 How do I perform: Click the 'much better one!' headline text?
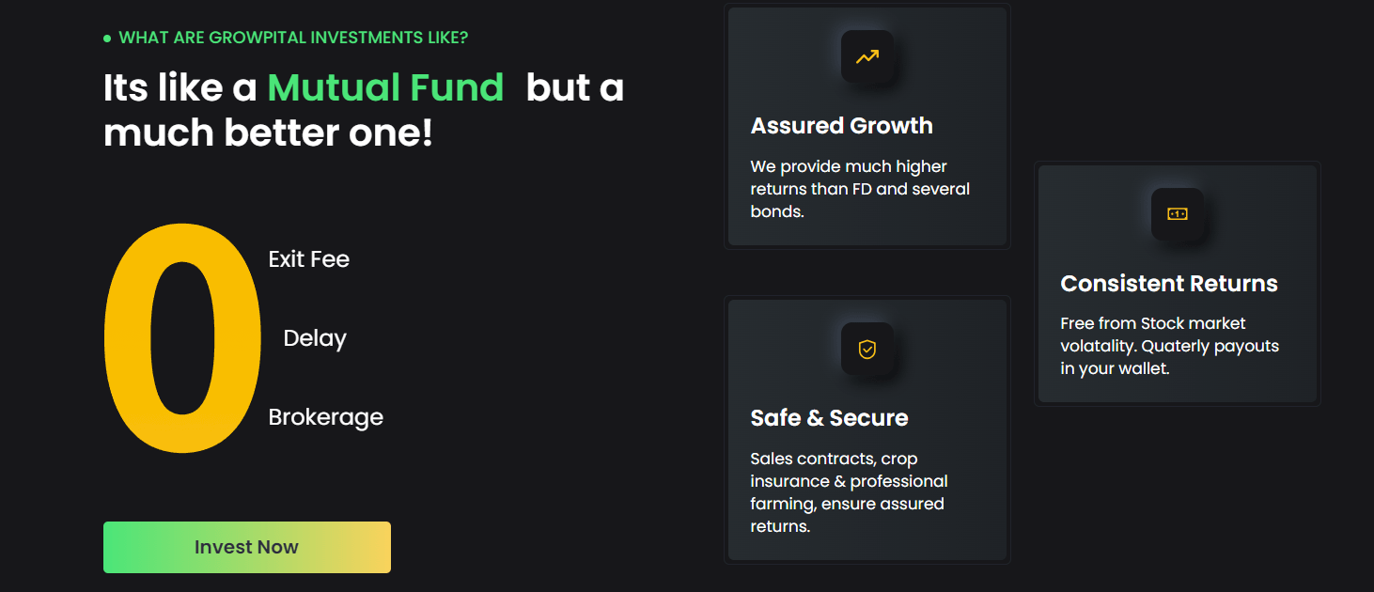point(268,133)
